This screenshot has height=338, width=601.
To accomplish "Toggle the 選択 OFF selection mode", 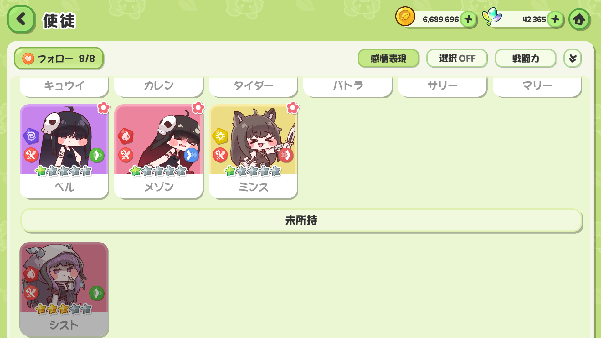I will (x=457, y=58).
